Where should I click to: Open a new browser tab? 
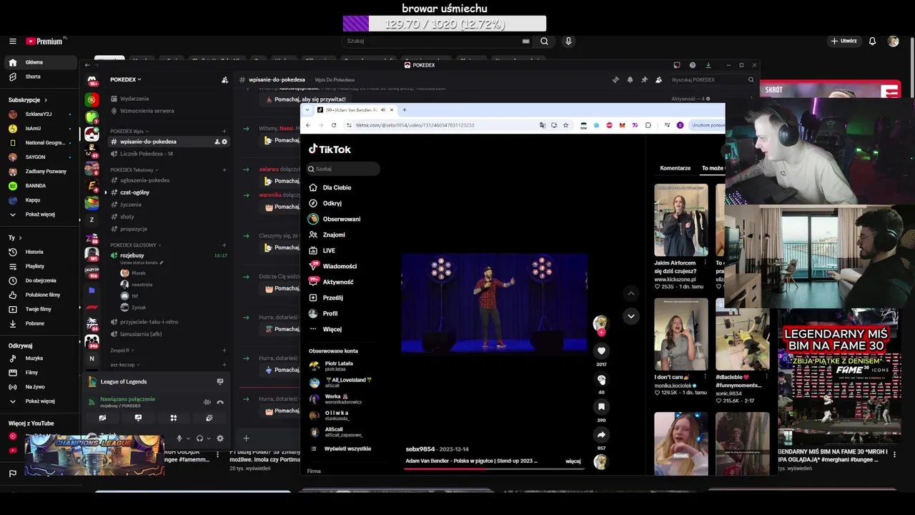click(x=404, y=110)
